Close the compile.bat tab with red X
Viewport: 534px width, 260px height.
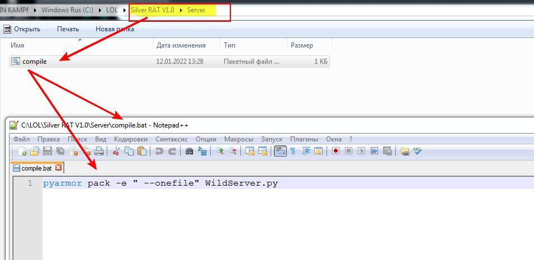point(58,168)
